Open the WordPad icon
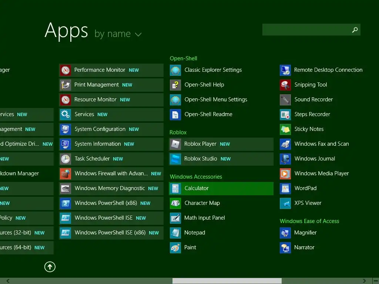Screen dimensions: 379x284 pos(285,189)
